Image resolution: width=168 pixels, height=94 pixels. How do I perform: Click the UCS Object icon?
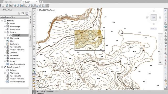[x=18, y=5]
